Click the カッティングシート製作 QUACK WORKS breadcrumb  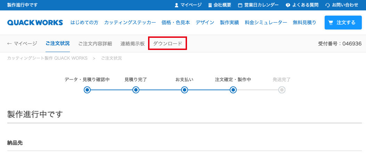[47, 58]
